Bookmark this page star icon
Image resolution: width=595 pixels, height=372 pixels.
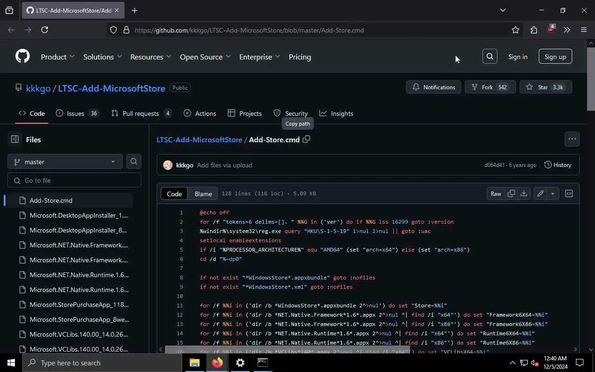coord(516,30)
